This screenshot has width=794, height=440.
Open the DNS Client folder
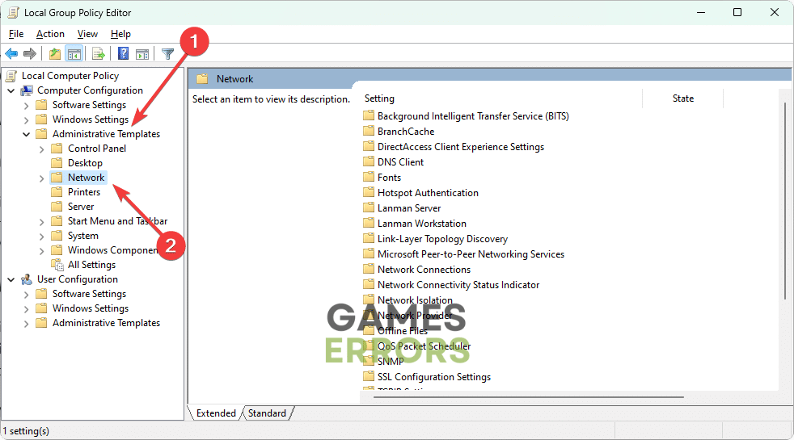(400, 161)
